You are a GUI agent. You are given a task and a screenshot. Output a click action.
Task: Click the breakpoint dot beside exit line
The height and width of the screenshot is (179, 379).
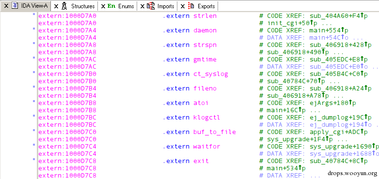[34, 159]
